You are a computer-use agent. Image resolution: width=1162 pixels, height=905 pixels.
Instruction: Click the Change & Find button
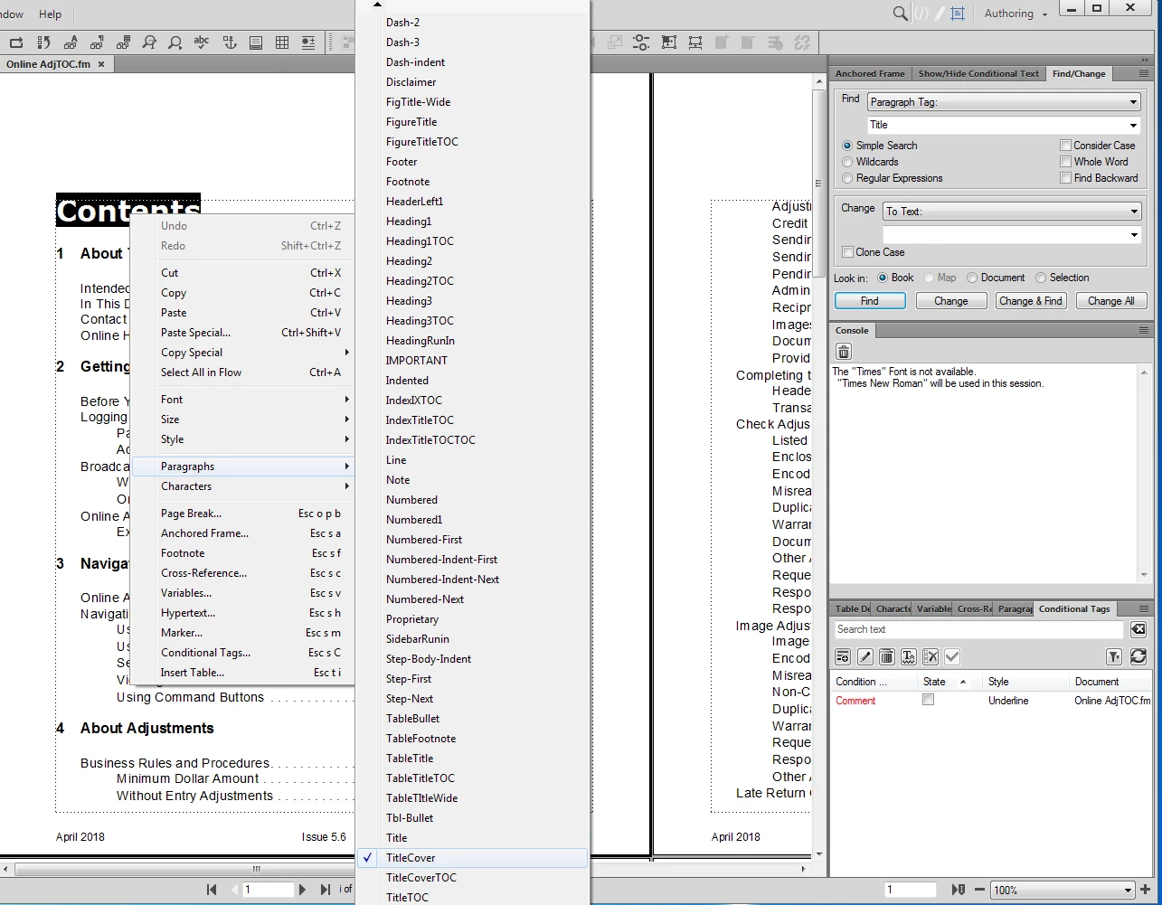coord(1031,301)
